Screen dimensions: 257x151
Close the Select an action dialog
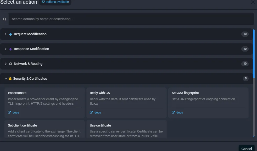click(253, 2)
